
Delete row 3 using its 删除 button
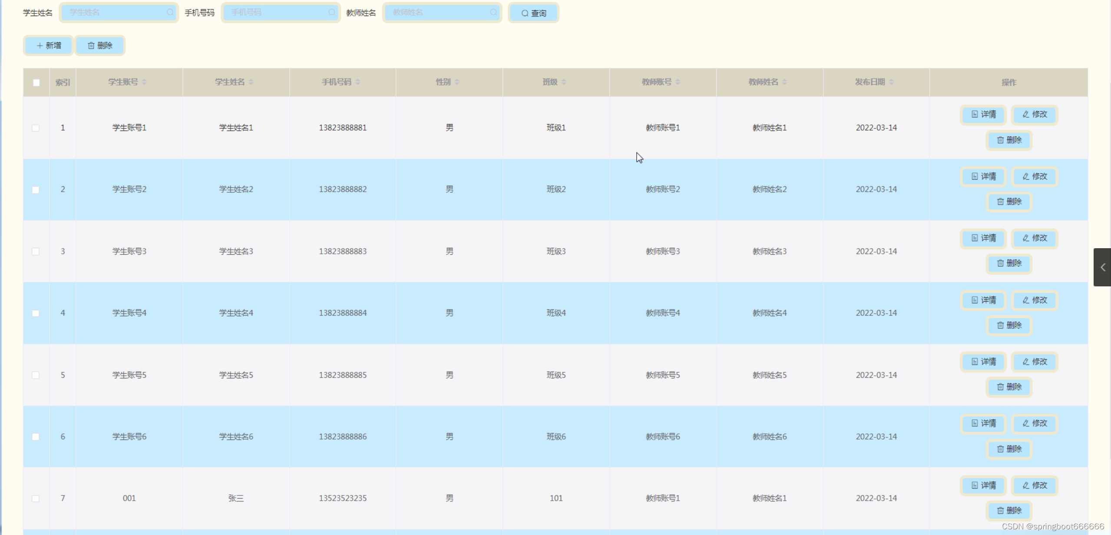[1008, 263]
